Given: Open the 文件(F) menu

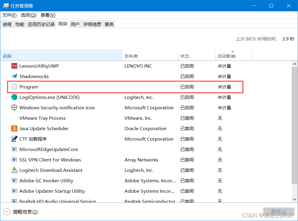Looking at the screenshot, I should pyautogui.click(x=10, y=15).
